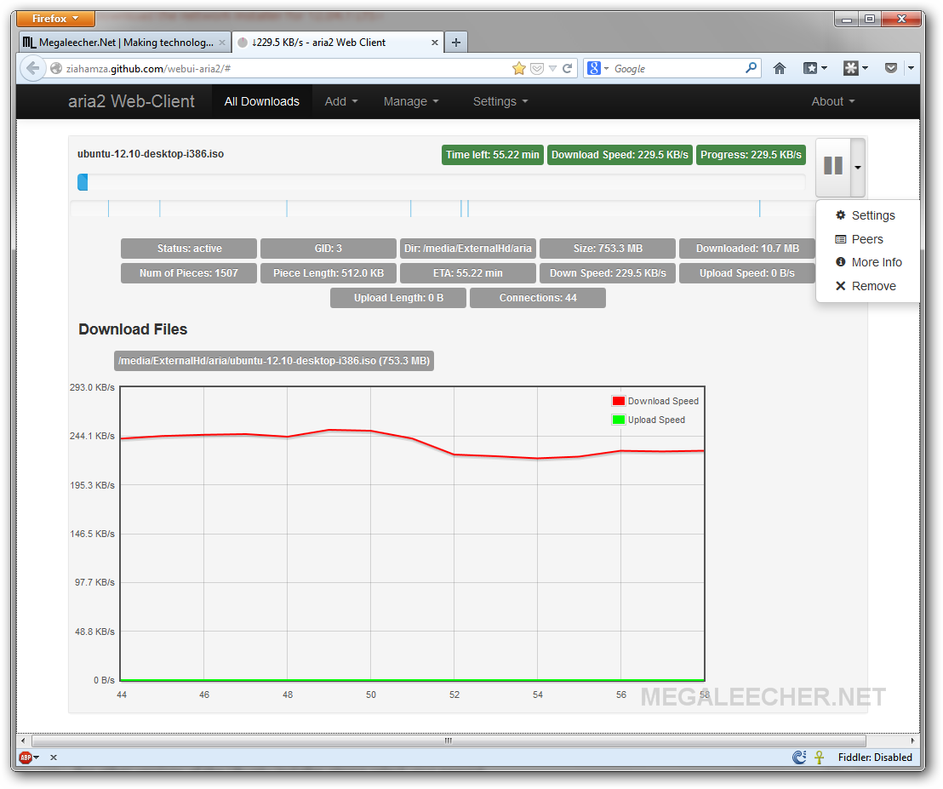Image resolution: width=943 pixels, height=789 pixels.
Task: Expand the Settings navbar dropdown
Action: (500, 101)
